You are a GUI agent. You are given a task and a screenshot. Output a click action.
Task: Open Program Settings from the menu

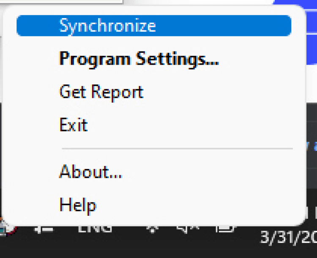139,59
